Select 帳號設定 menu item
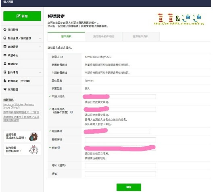This screenshot has height=192, width=213. (x=22, y=64)
